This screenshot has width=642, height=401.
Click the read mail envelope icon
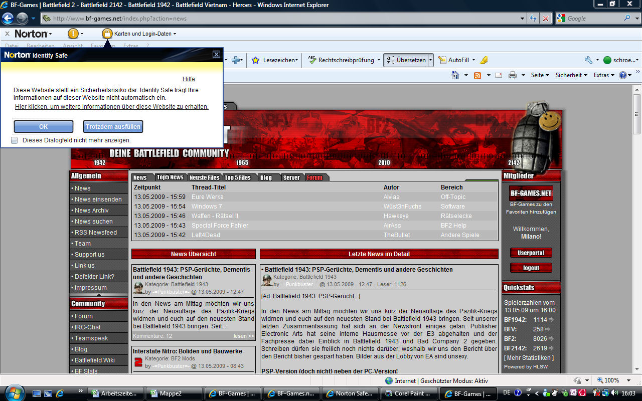pyautogui.click(x=499, y=75)
